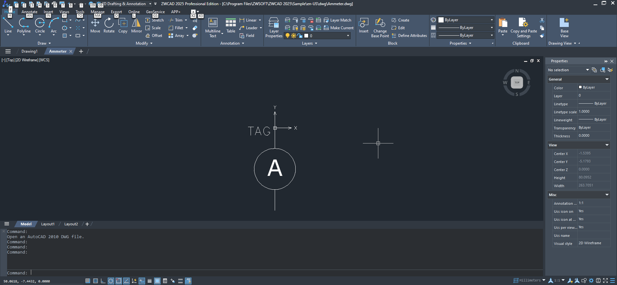Toggle snap mode in status bar
Image resolution: width=617 pixels, height=285 pixels.
87,281
